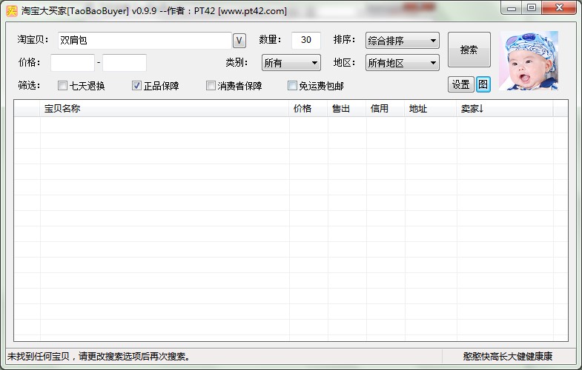This screenshot has height=370, width=582.
Task: Open the 类别 所有 category dropdown
Action: [x=291, y=63]
